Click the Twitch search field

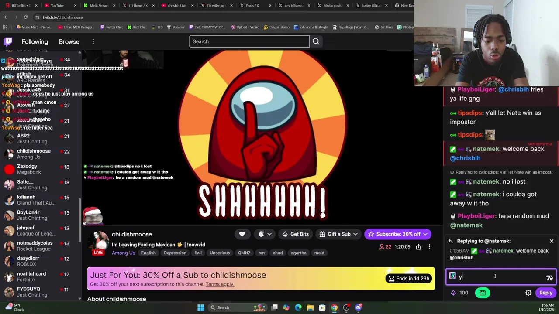click(249, 41)
